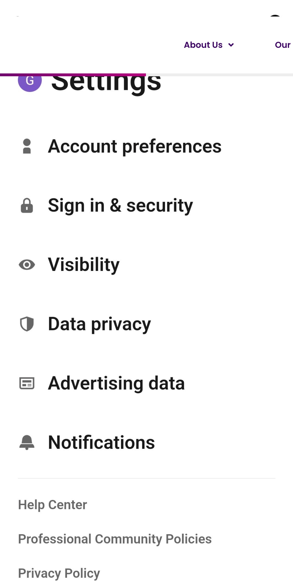Click the eye icon next to Visibility
Viewport: 293px width, 584px height.
(x=27, y=265)
